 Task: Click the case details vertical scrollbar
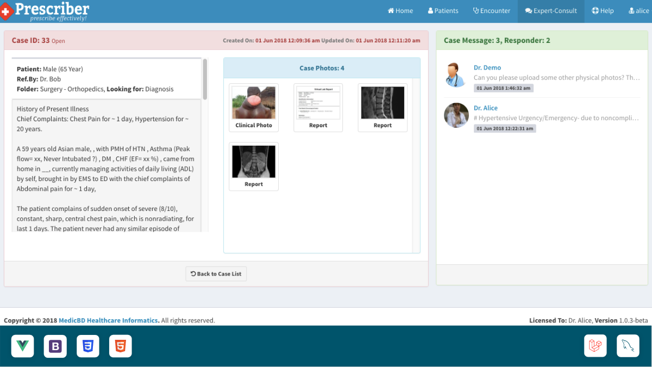coord(205,79)
